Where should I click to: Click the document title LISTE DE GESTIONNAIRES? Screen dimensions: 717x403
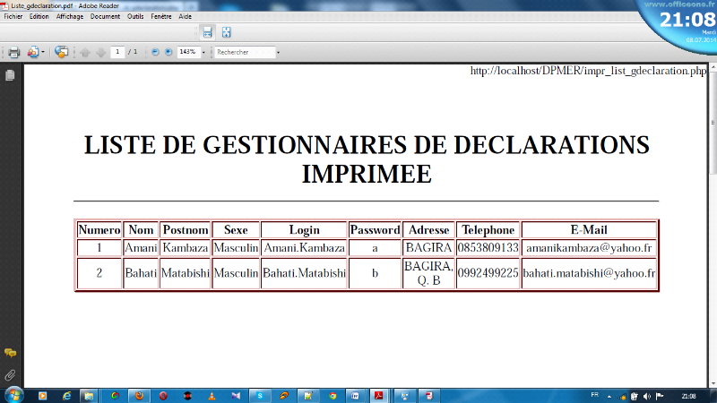[x=367, y=159]
